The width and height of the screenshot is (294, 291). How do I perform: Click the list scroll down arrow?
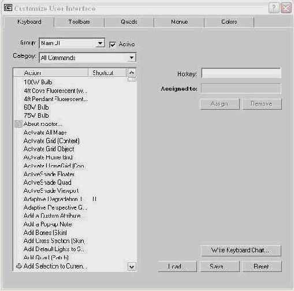(132, 267)
